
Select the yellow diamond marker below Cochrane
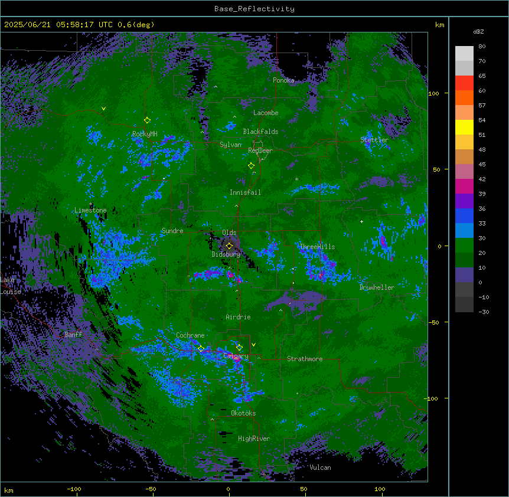pyautogui.click(x=201, y=349)
